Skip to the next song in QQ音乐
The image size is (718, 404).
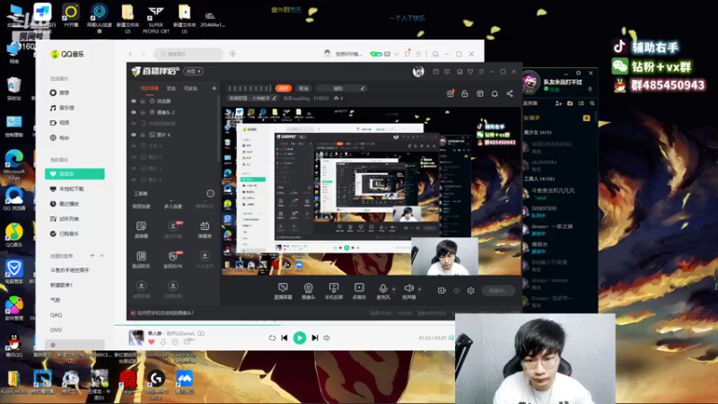click(315, 338)
